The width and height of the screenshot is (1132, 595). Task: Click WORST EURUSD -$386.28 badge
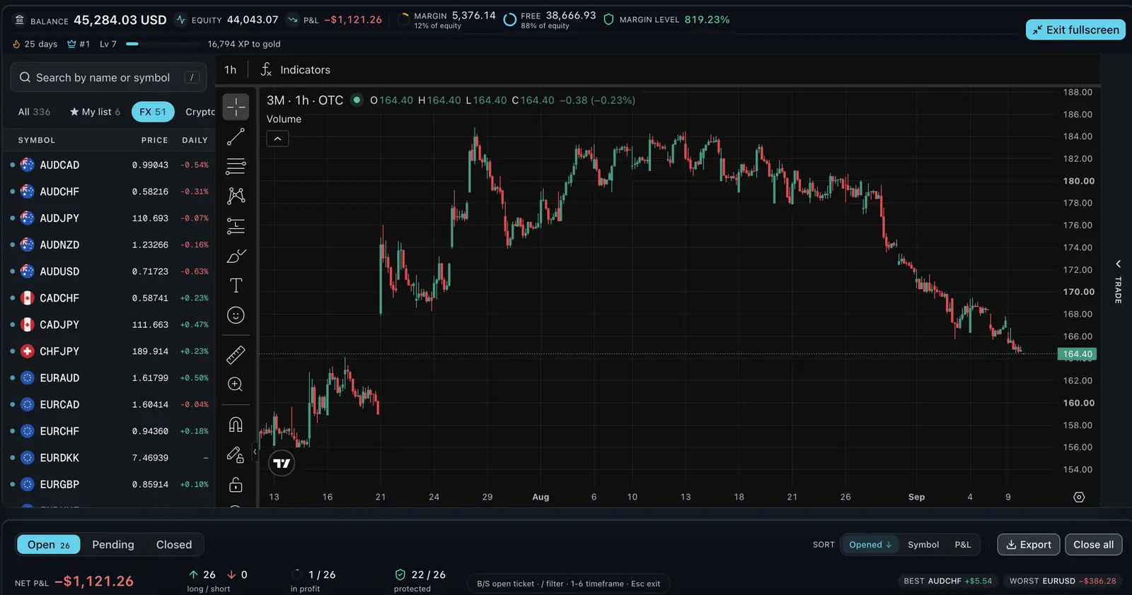1063,581
